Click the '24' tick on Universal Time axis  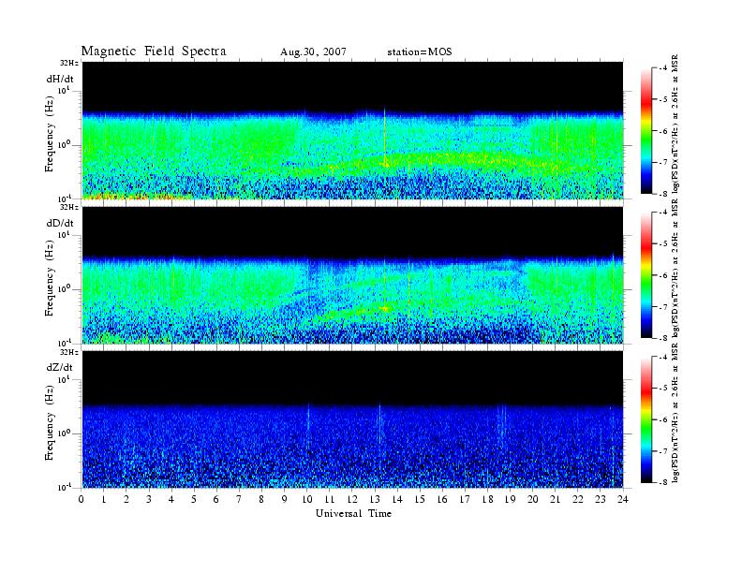pos(623,499)
